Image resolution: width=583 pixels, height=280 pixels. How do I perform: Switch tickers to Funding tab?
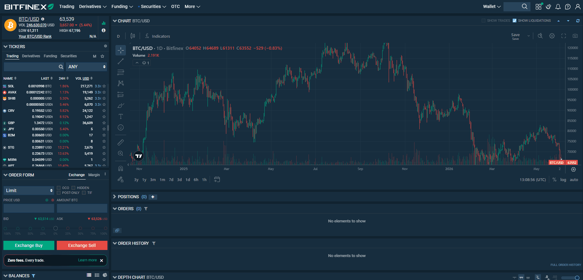[50, 56]
